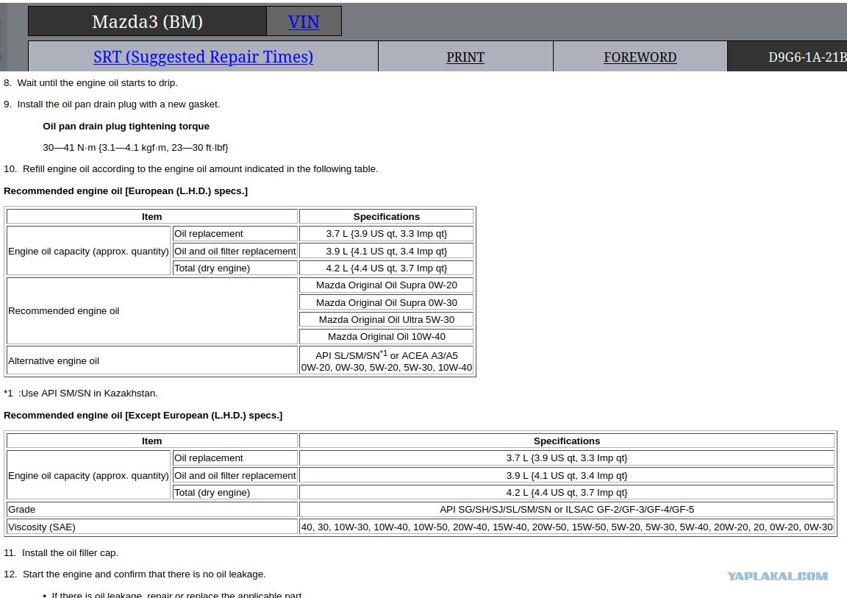Open the VIN link

pos(304,22)
